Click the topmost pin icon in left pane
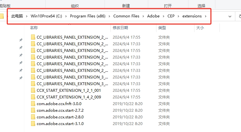Screen dimensions: 241x132 pos(21,40)
